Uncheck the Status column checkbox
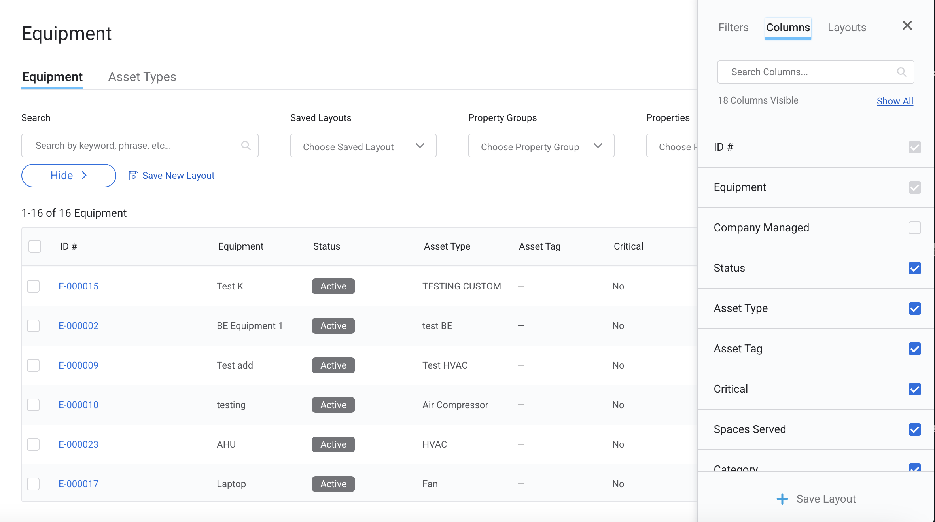 [x=914, y=268]
